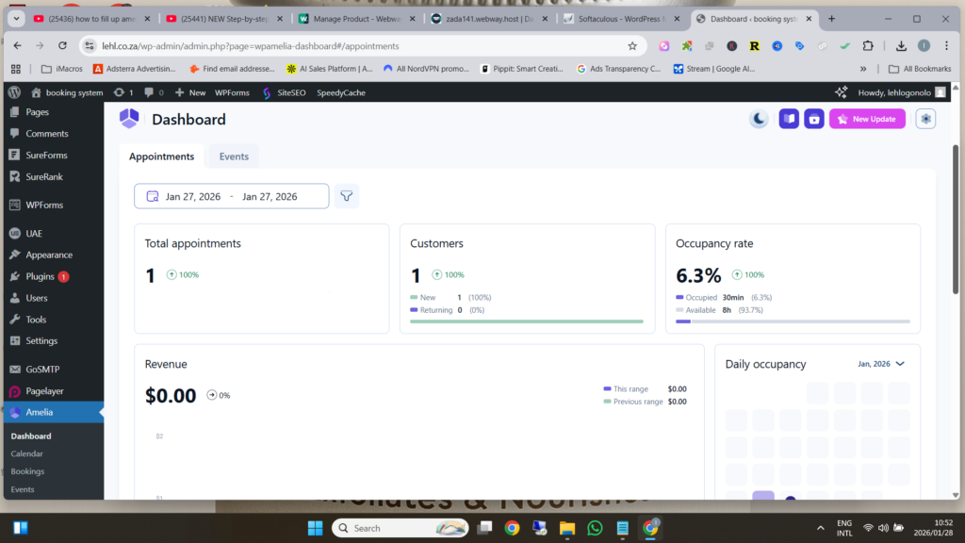Switch to the Events tab
Viewport: 965px width, 543px height.
tap(234, 156)
